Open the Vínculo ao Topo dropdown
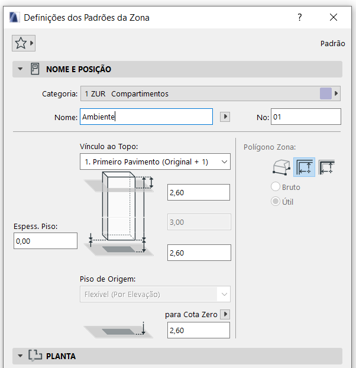 [x=155, y=162]
